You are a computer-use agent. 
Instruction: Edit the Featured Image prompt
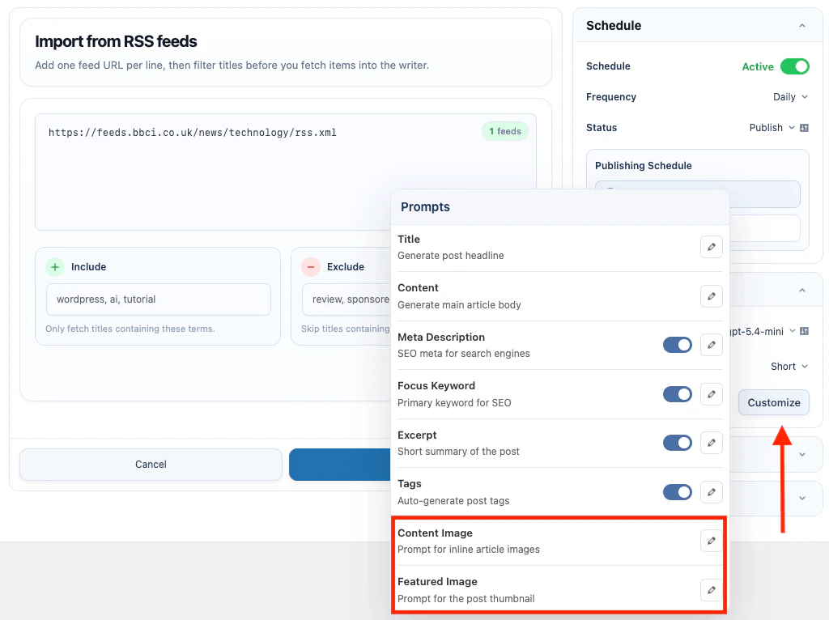(711, 589)
